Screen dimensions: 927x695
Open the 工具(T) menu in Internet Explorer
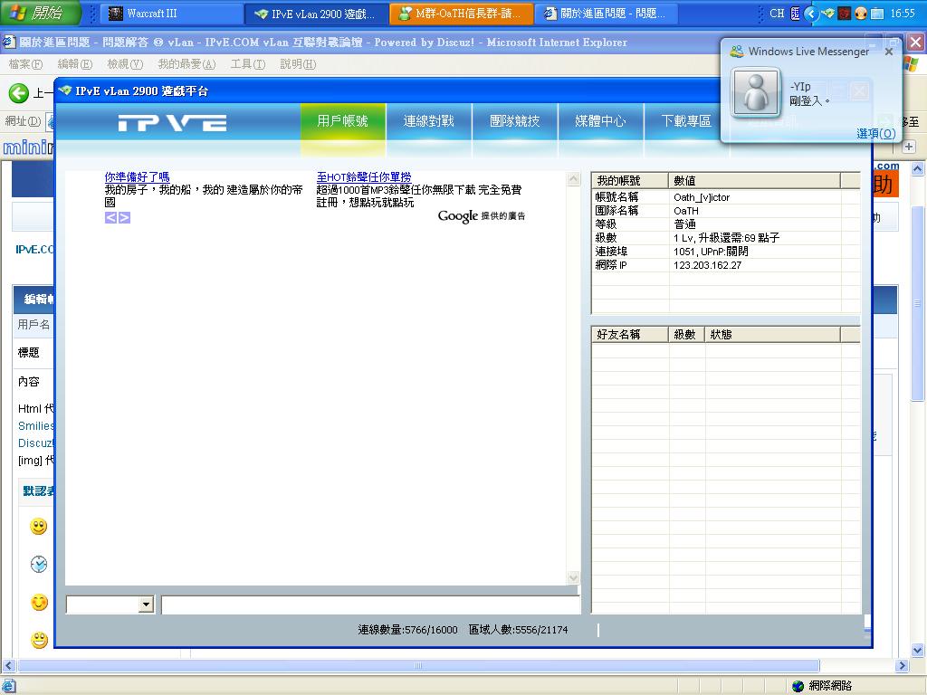pyautogui.click(x=248, y=64)
